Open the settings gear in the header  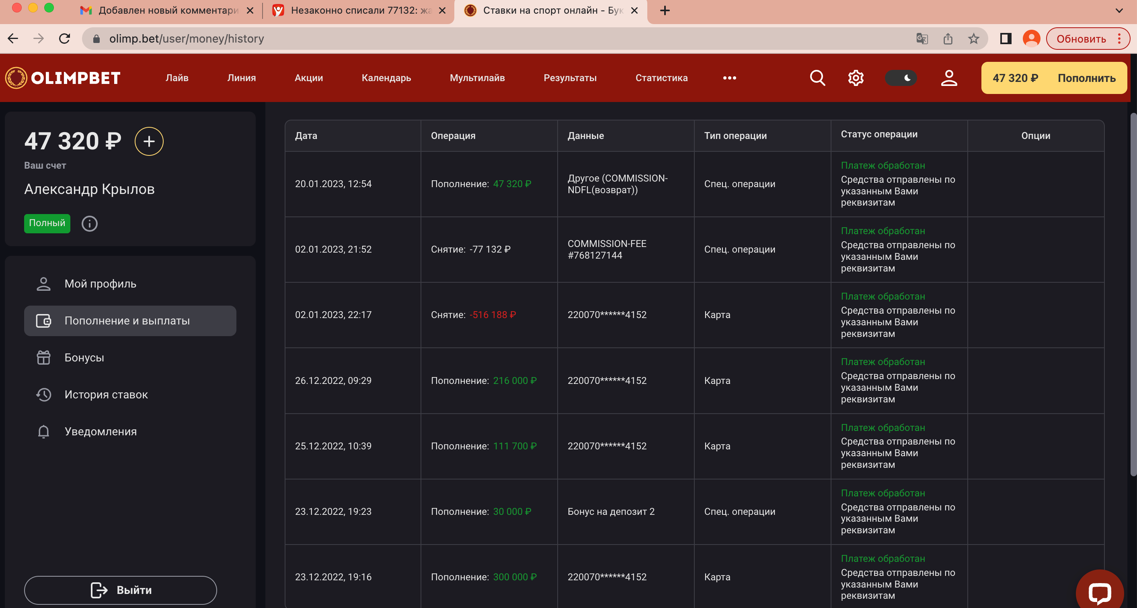click(856, 78)
